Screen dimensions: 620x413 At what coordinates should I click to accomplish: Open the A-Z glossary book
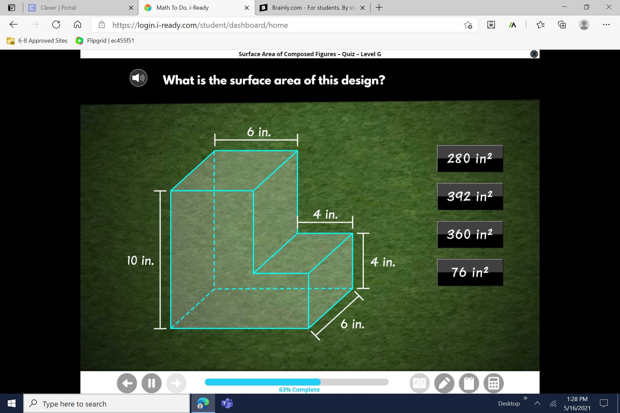point(419,383)
